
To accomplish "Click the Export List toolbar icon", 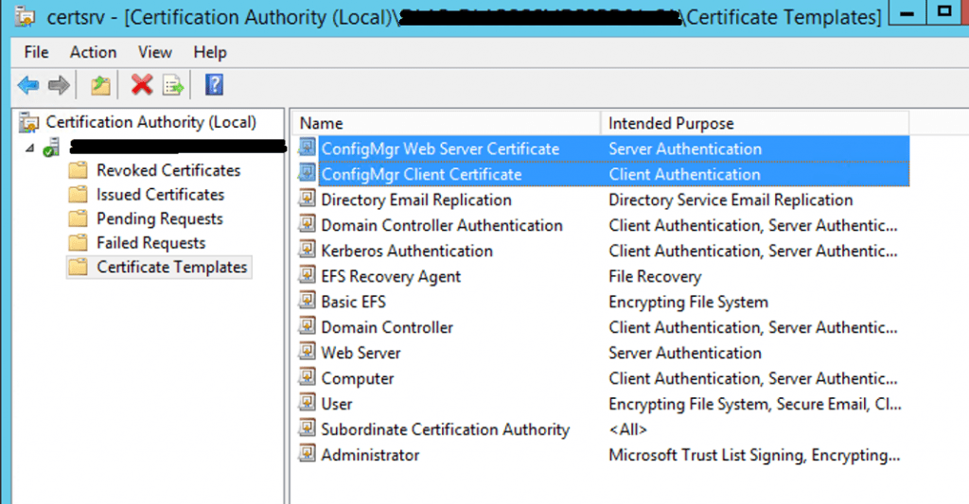I will pos(173,85).
